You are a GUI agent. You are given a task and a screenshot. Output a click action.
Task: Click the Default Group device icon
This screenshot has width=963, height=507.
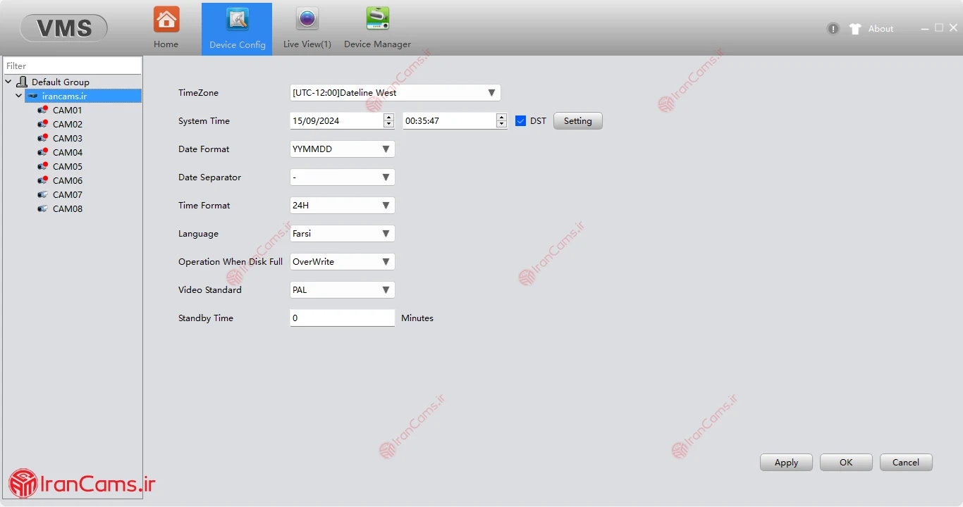click(x=22, y=82)
